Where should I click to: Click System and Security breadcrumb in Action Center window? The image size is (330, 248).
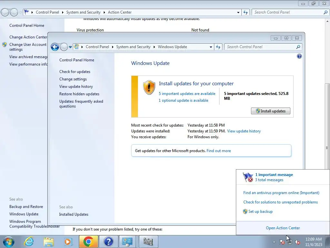click(x=83, y=12)
